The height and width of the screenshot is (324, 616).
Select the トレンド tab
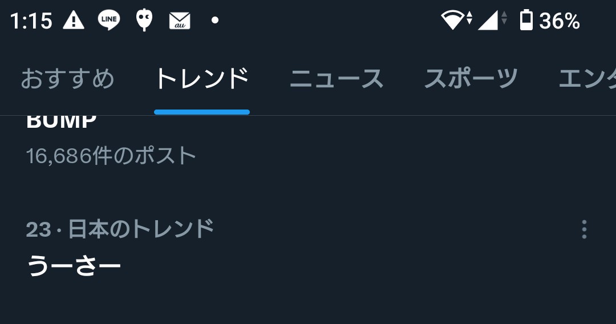pos(202,79)
